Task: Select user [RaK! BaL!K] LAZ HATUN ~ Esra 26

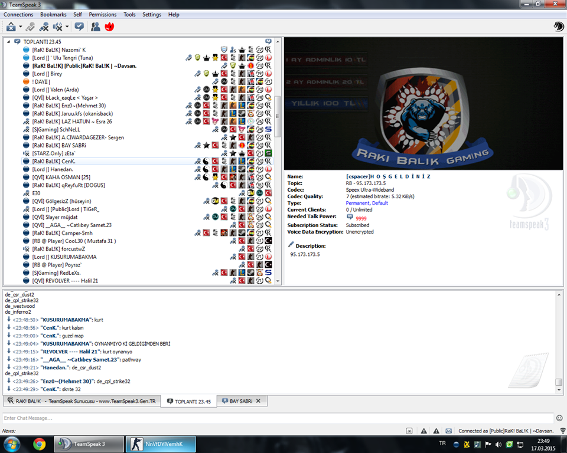Action: click(72, 122)
